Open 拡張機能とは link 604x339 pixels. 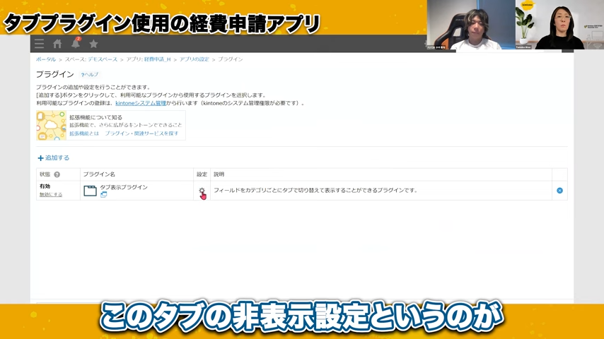click(x=84, y=133)
